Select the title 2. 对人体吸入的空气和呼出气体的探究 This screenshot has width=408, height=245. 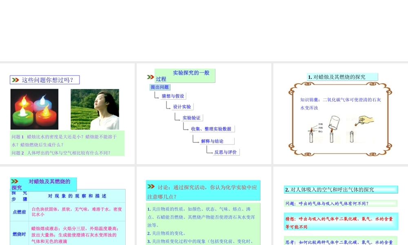pyautogui.click(x=341, y=189)
